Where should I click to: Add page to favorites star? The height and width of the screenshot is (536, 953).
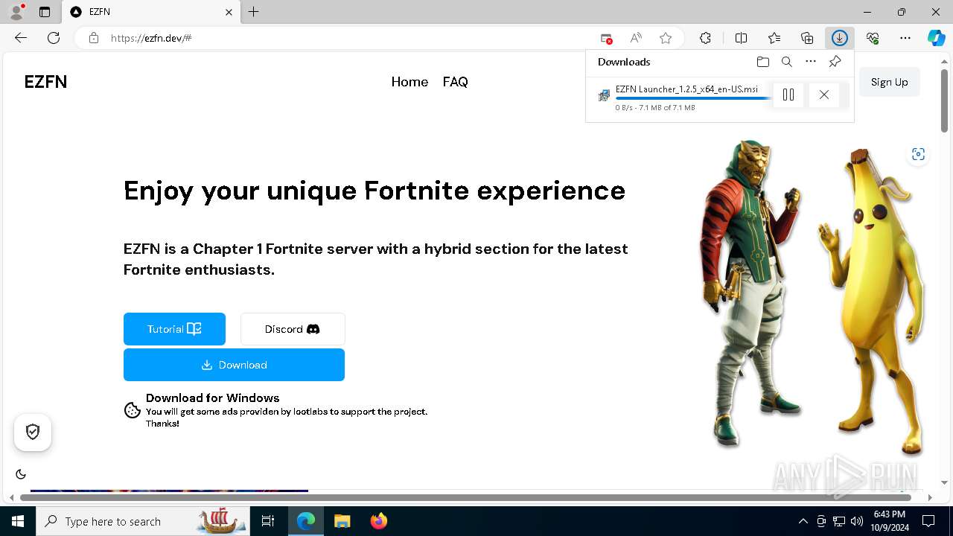click(x=666, y=38)
